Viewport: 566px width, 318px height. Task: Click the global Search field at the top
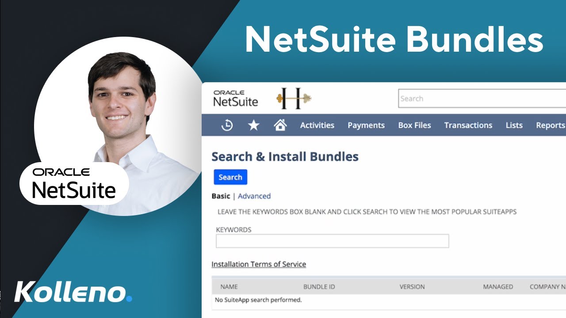point(482,98)
